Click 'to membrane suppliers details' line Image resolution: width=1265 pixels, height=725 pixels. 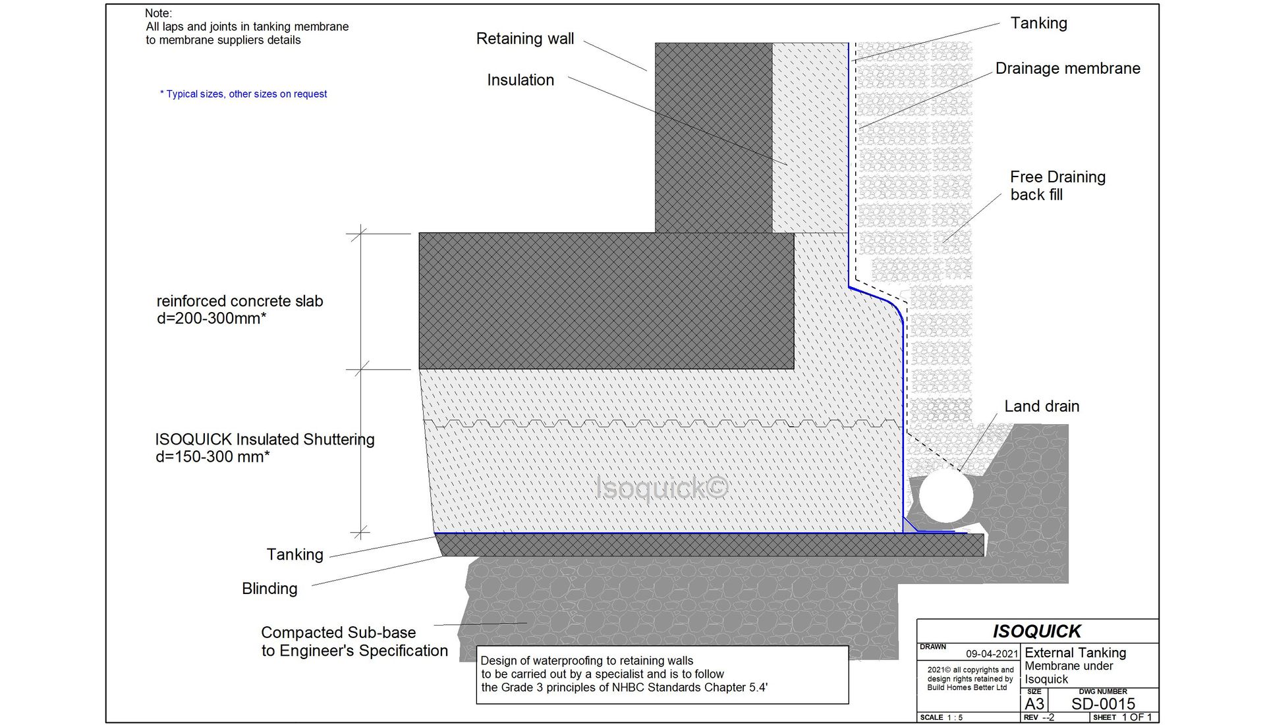(x=223, y=40)
